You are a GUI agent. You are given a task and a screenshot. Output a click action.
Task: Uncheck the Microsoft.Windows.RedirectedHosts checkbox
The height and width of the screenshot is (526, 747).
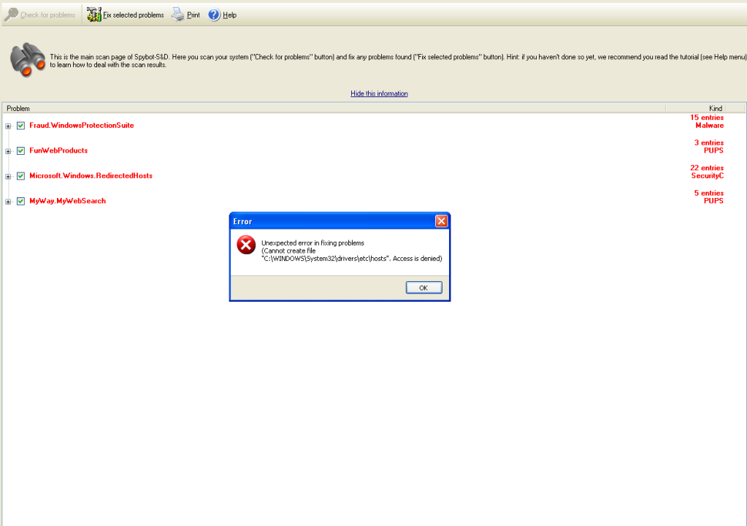(x=21, y=176)
